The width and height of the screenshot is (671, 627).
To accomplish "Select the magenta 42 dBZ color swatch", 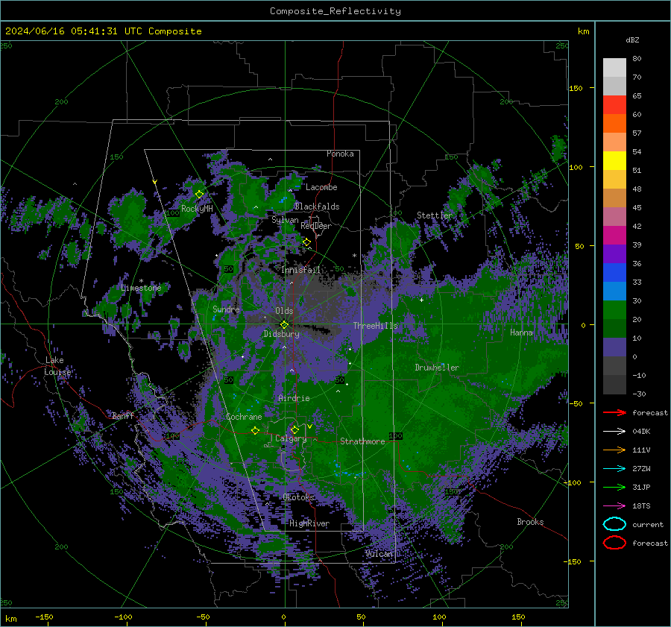I will (614, 236).
